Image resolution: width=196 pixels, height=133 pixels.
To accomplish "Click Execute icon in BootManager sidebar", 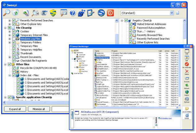I will pyautogui.click(x=187, y=79).
